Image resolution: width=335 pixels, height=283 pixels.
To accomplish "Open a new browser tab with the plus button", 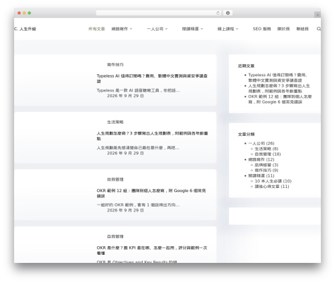I will click(318, 15).
